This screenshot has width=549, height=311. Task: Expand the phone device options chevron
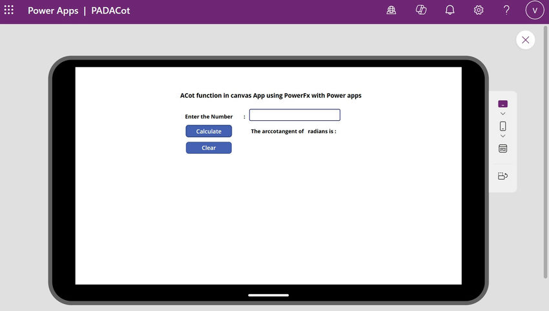(502, 136)
